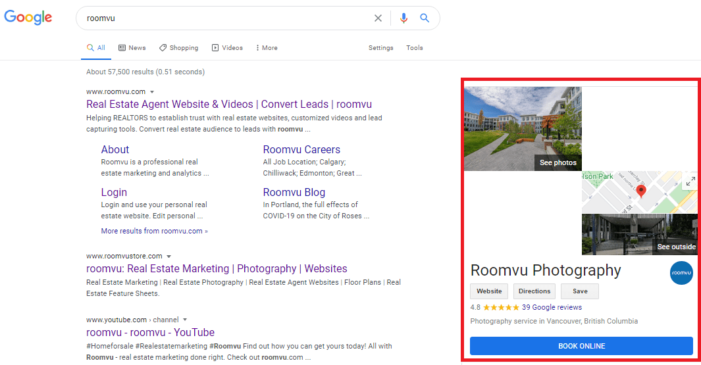Open the 39 Google reviews link

click(552, 307)
